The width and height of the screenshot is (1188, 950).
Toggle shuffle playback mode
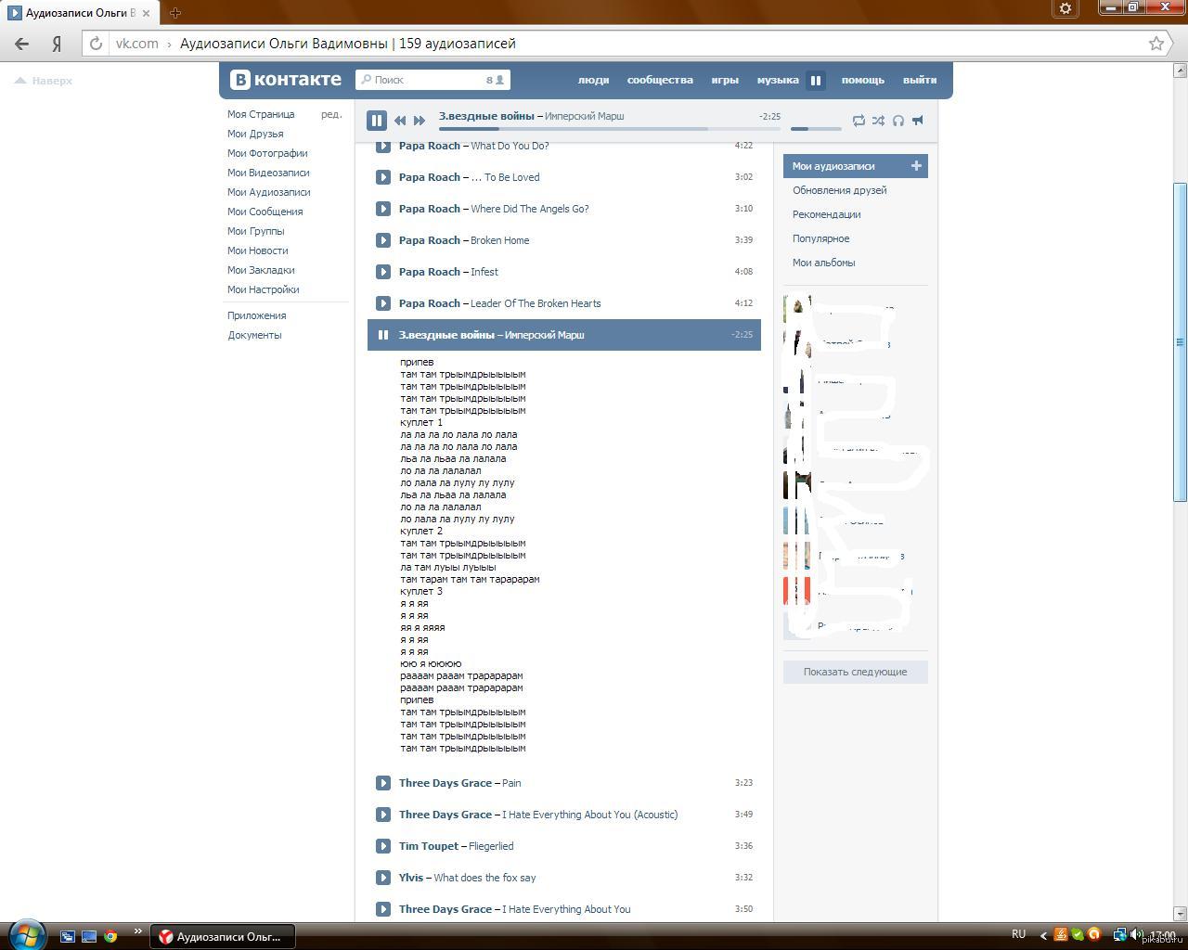pyautogui.click(x=878, y=121)
